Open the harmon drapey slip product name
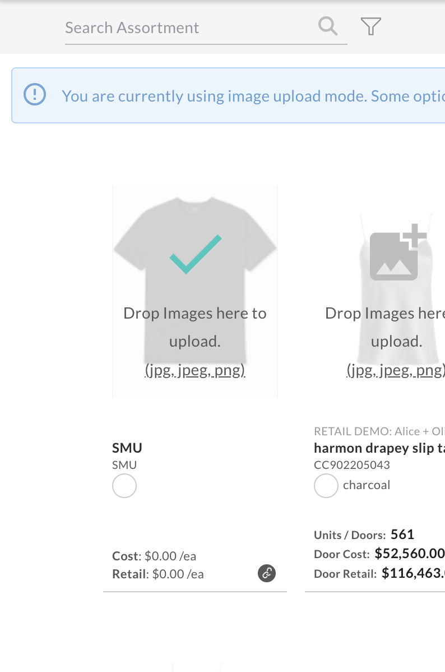 tap(379, 448)
